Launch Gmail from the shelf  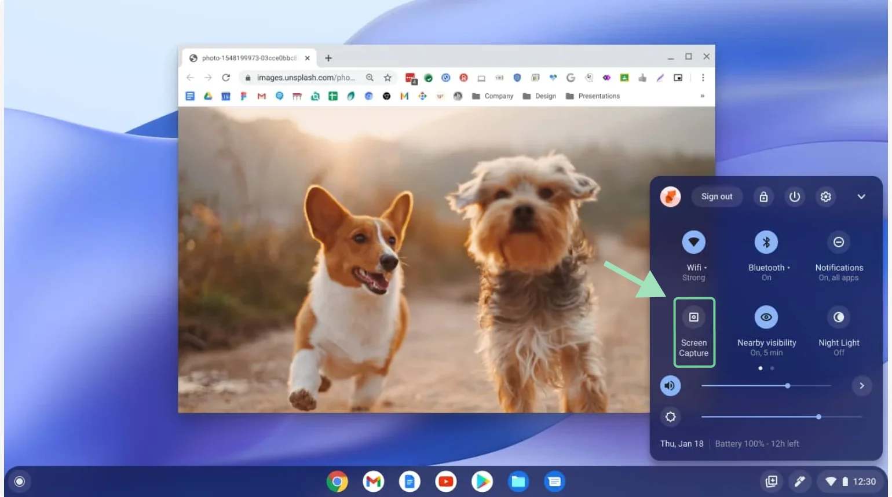[x=374, y=481]
